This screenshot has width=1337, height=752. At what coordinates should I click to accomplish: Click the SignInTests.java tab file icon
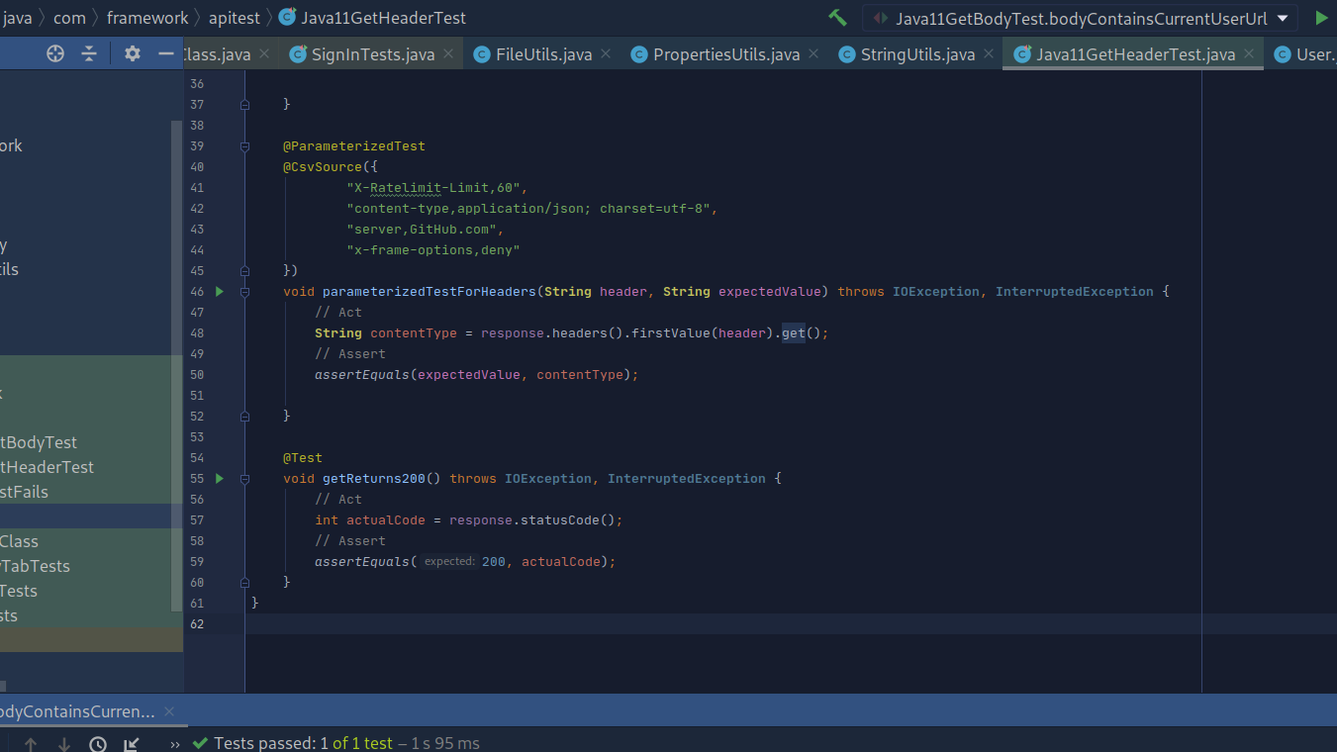click(298, 54)
